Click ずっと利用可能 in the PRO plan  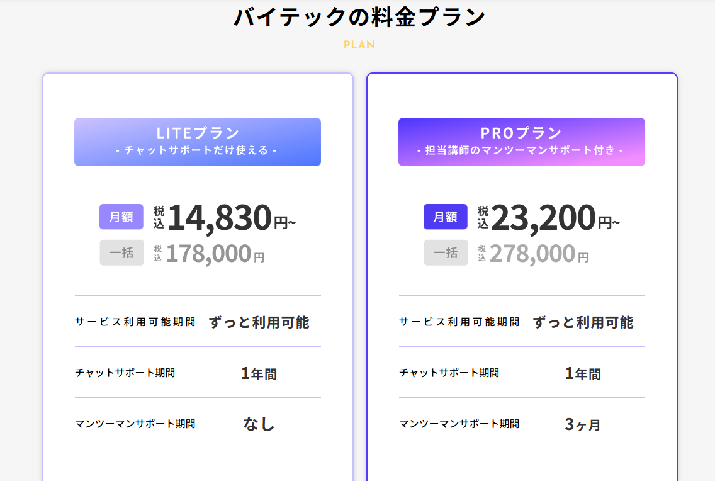point(583,322)
